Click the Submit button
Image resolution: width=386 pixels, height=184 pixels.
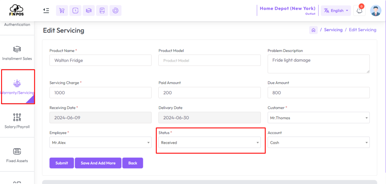tap(61, 163)
